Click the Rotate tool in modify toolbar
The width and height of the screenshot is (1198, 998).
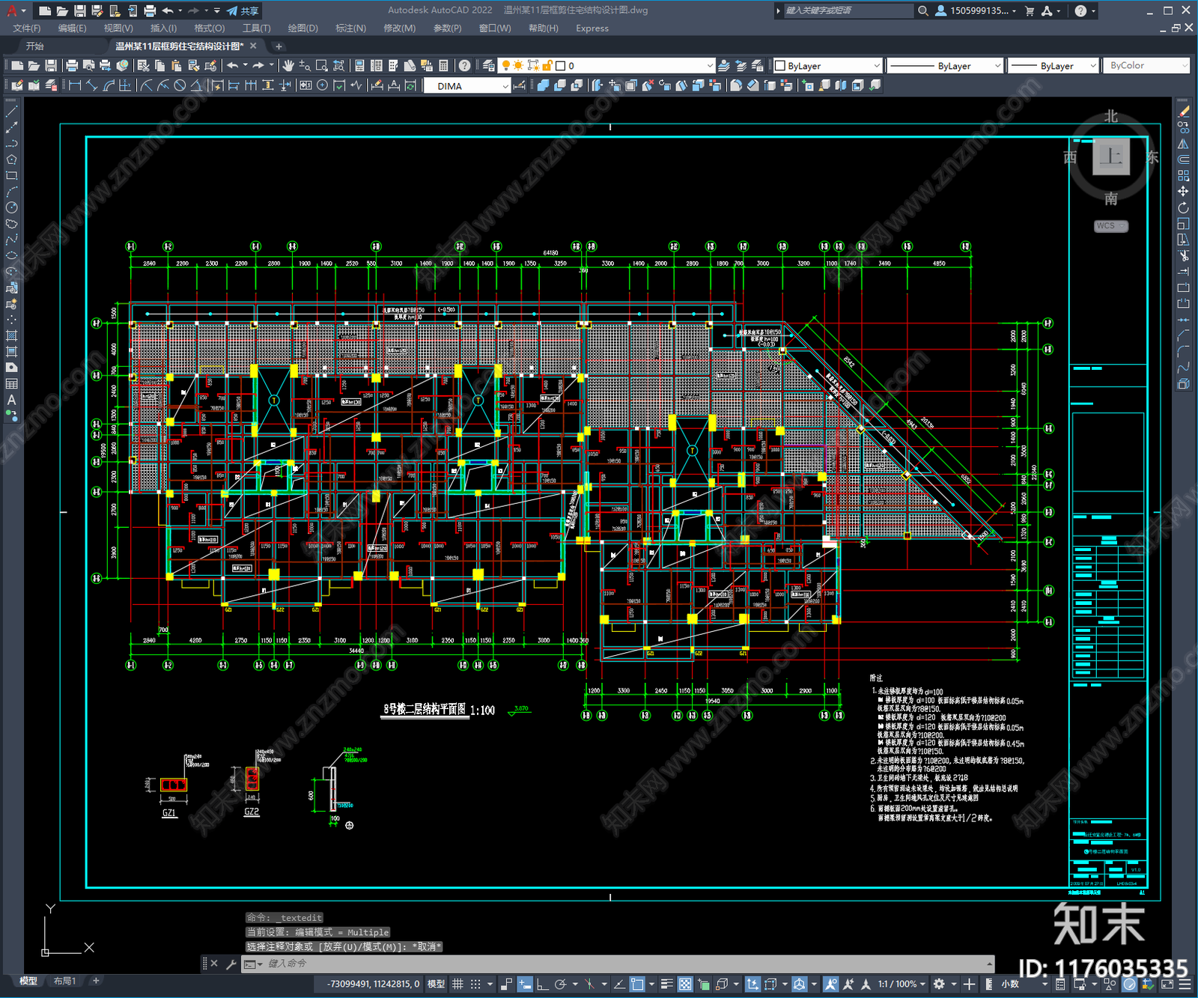pos(1183,207)
